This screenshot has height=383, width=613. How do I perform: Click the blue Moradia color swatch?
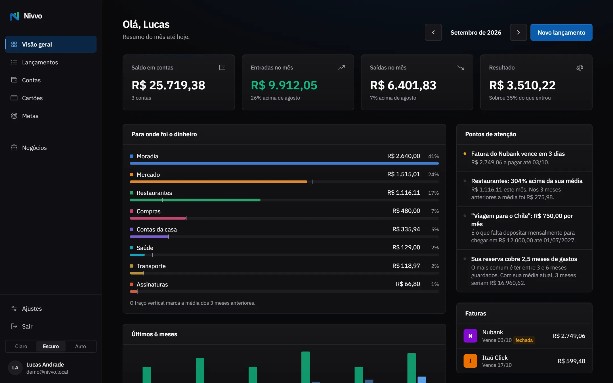point(132,156)
